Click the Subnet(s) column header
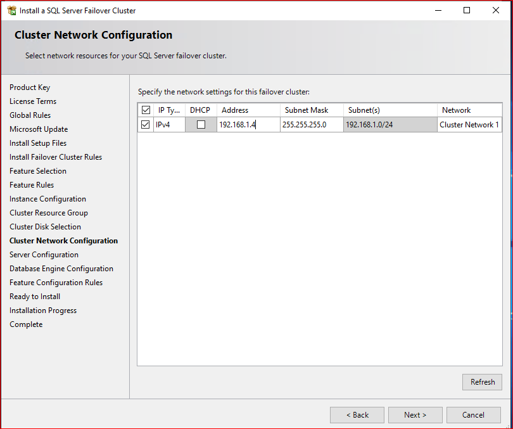Image resolution: width=513 pixels, height=429 pixels. pos(390,110)
